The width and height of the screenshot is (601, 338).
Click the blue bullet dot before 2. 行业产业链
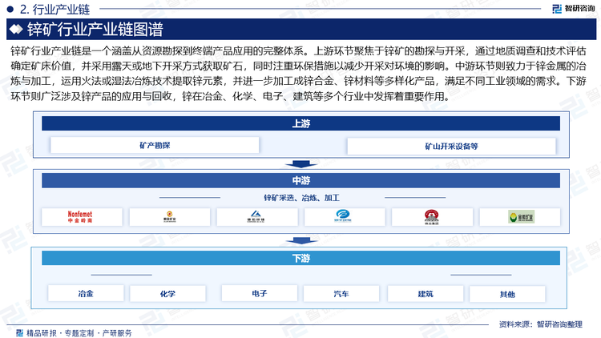pyautogui.click(x=10, y=9)
